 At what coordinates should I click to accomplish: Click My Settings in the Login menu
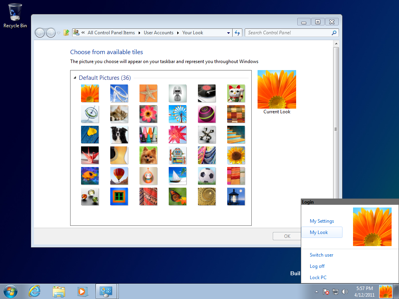(x=322, y=221)
